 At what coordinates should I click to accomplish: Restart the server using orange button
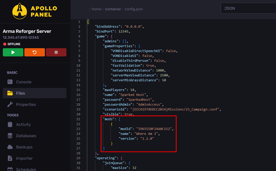tap(35, 52)
